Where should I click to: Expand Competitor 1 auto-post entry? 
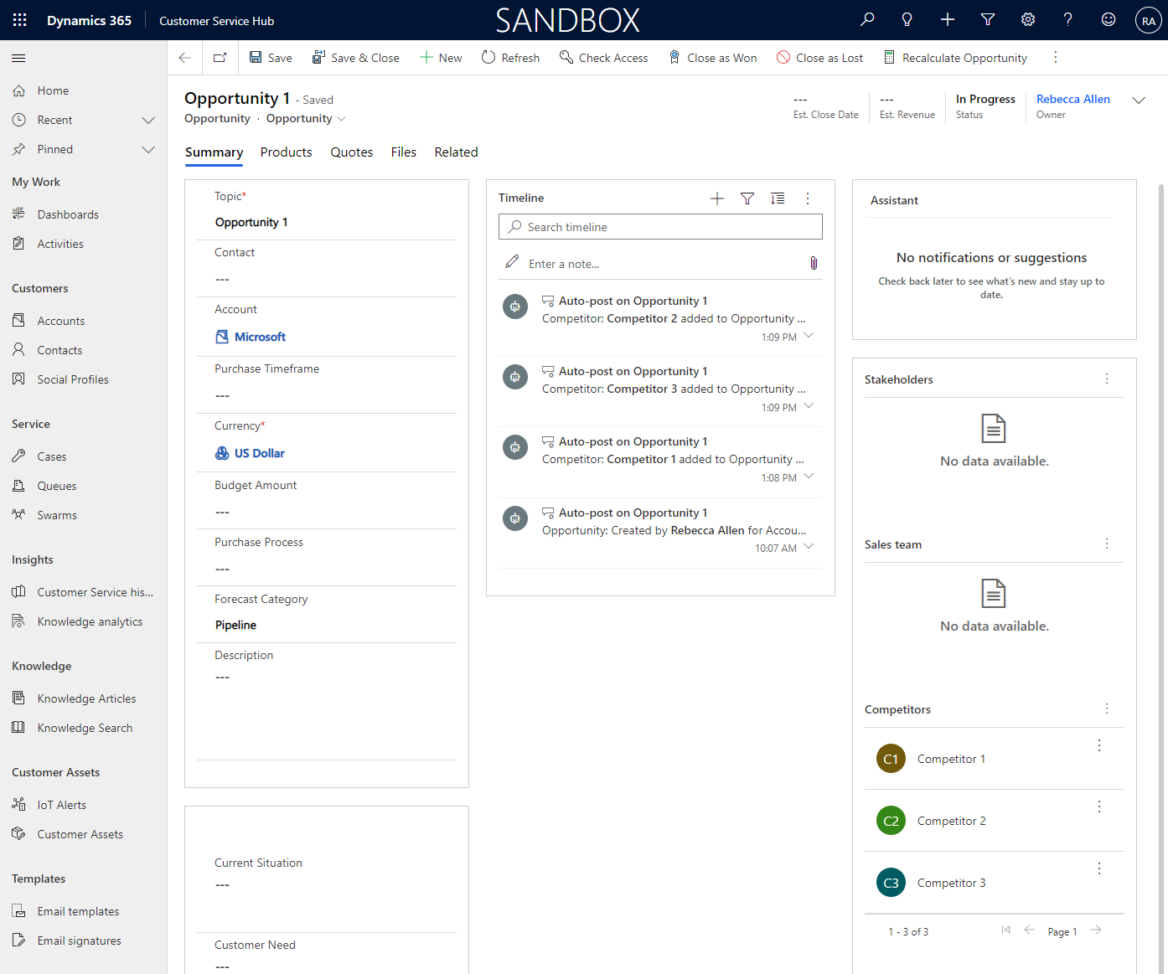[809, 477]
